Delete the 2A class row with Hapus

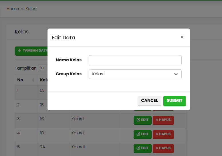click(163, 148)
